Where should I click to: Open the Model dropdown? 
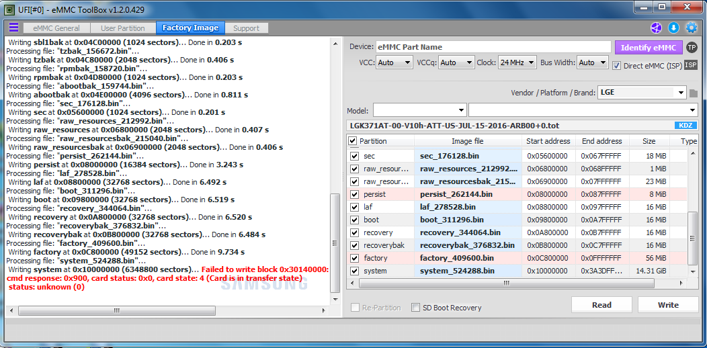pos(420,110)
